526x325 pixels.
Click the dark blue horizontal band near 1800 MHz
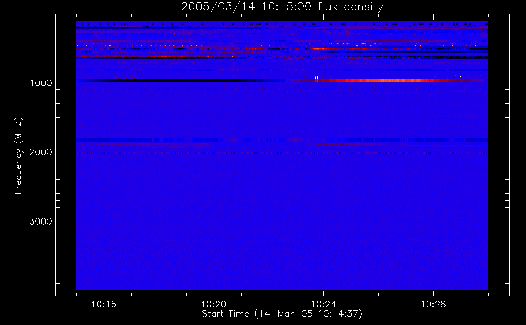click(282, 140)
